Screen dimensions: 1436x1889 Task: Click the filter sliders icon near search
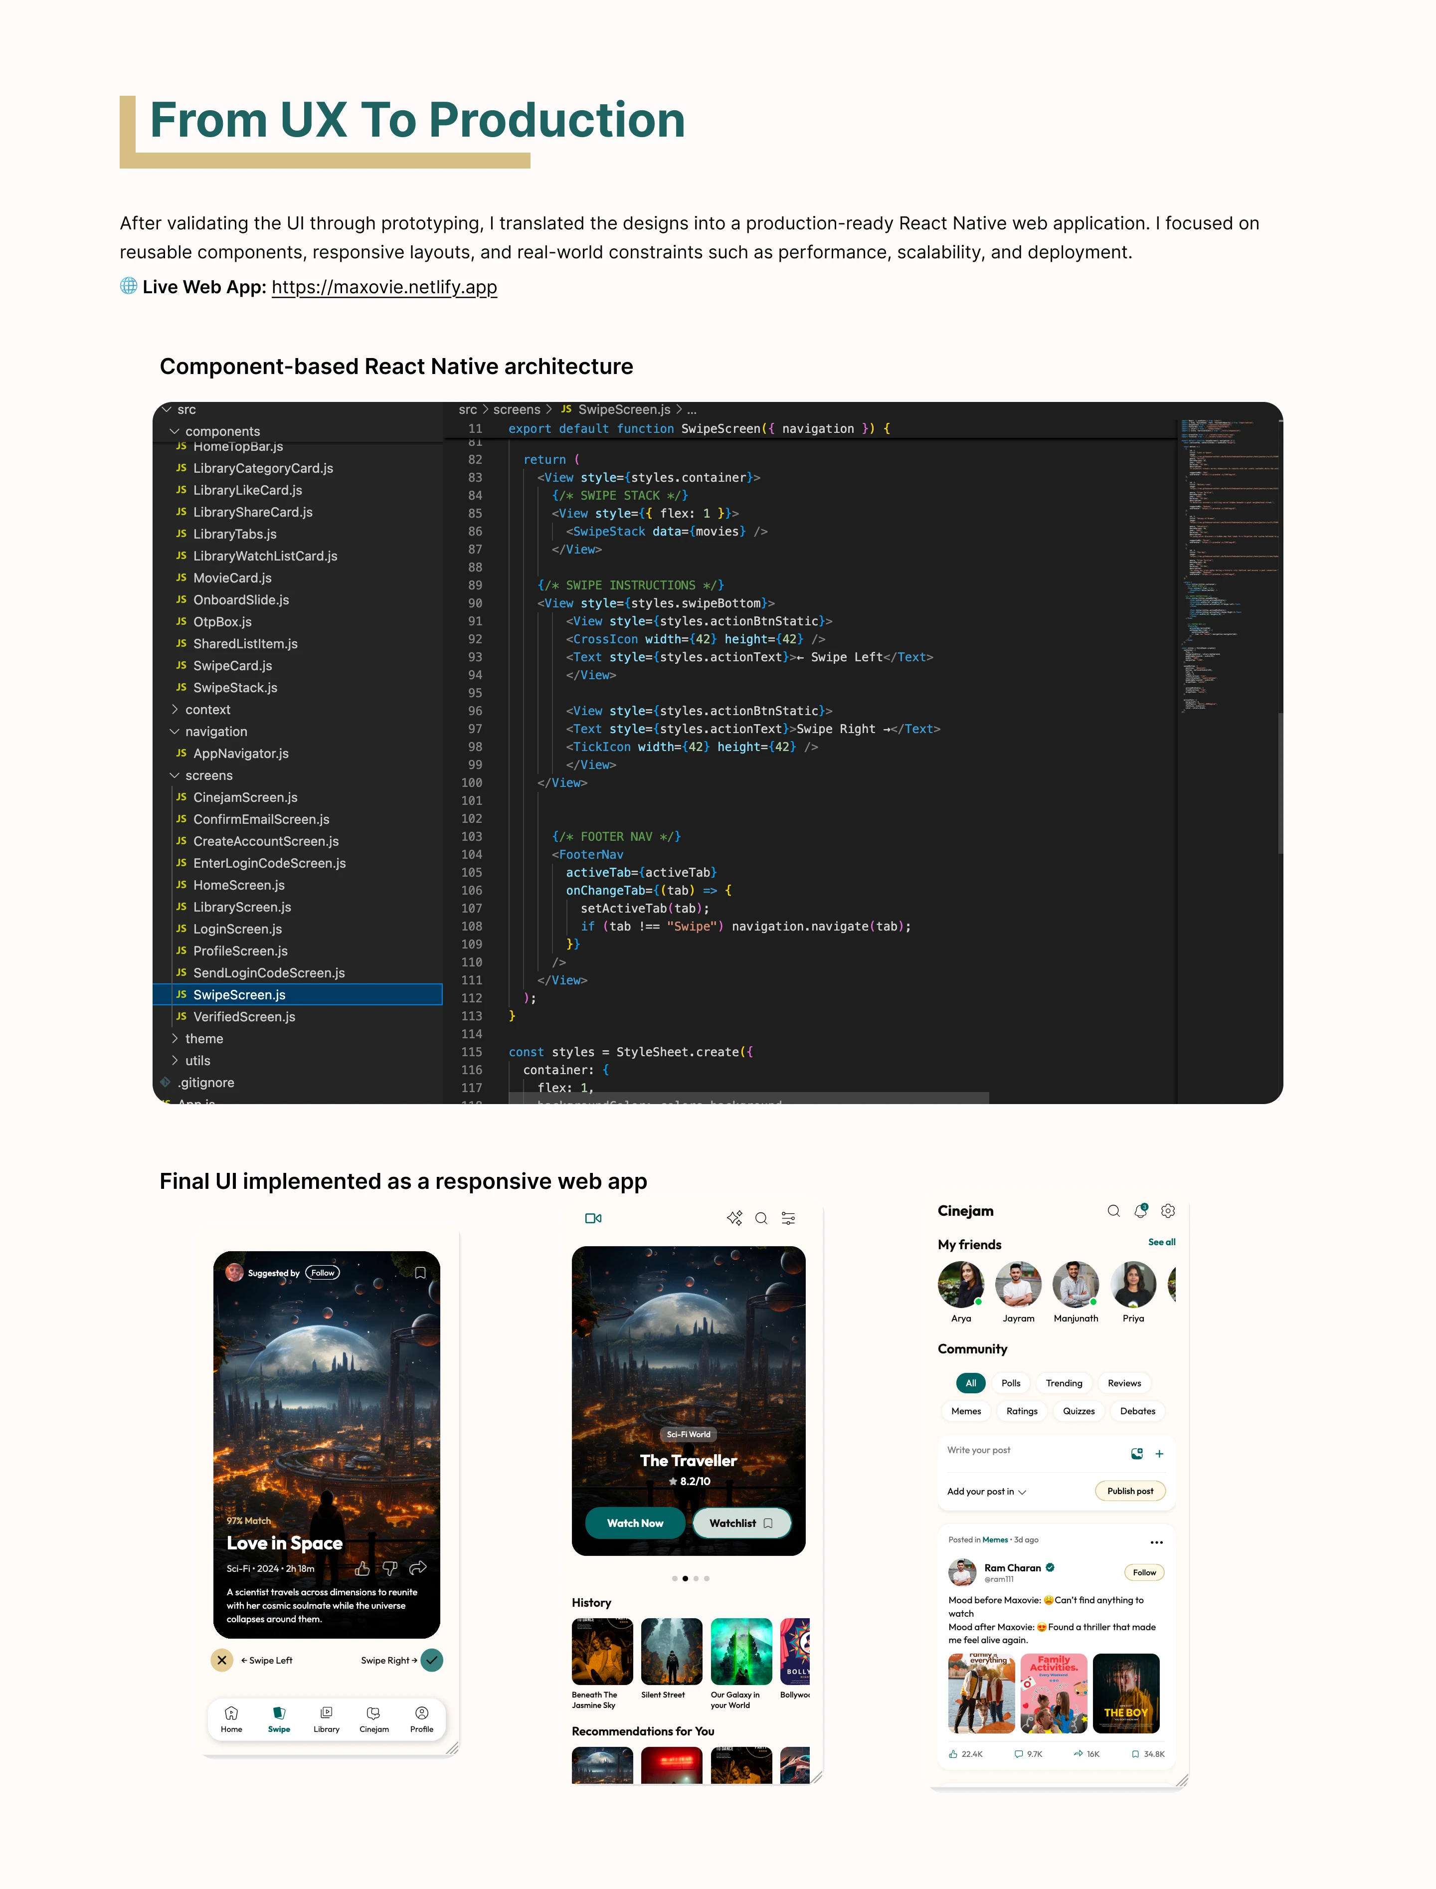coord(788,1218)
